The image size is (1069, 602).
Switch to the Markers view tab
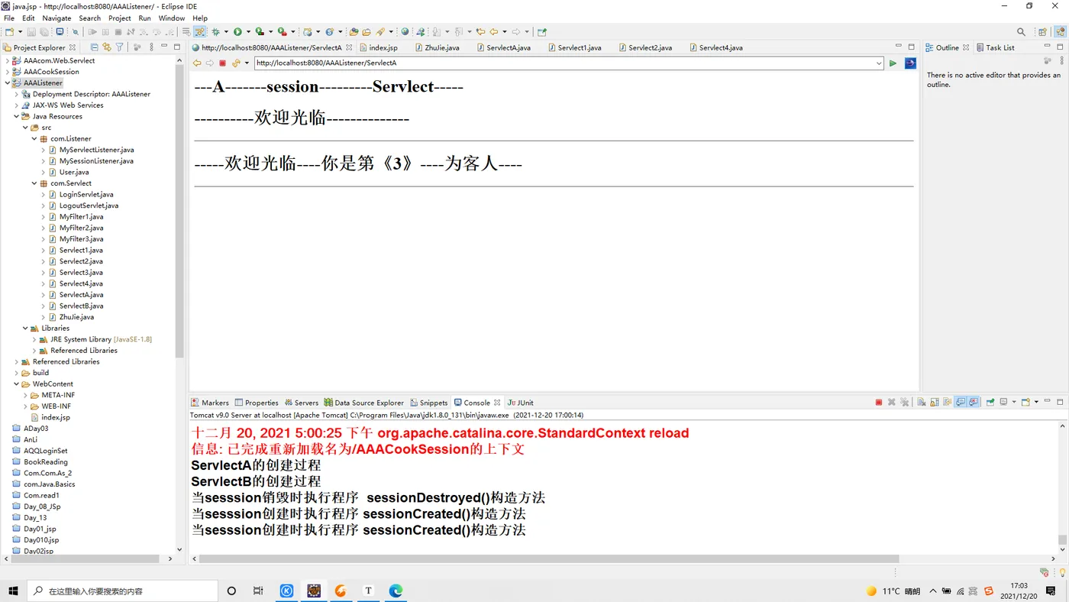point(210,403)
